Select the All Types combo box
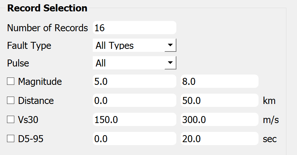The image size is (297, 155). [135, 45]
